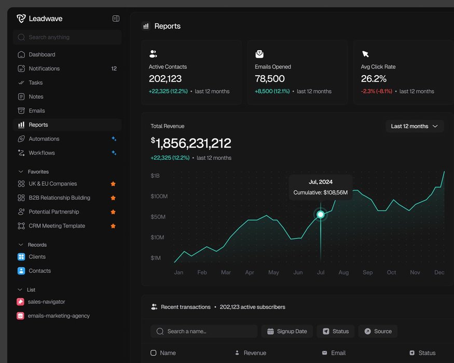Toggle the select-all checkbox beside Name
454x363 pixels.
(154, 353)
